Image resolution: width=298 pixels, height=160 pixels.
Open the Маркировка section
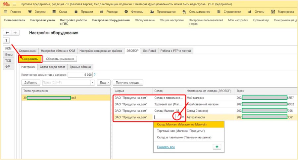pyautogui.click(x=286, y=12)
